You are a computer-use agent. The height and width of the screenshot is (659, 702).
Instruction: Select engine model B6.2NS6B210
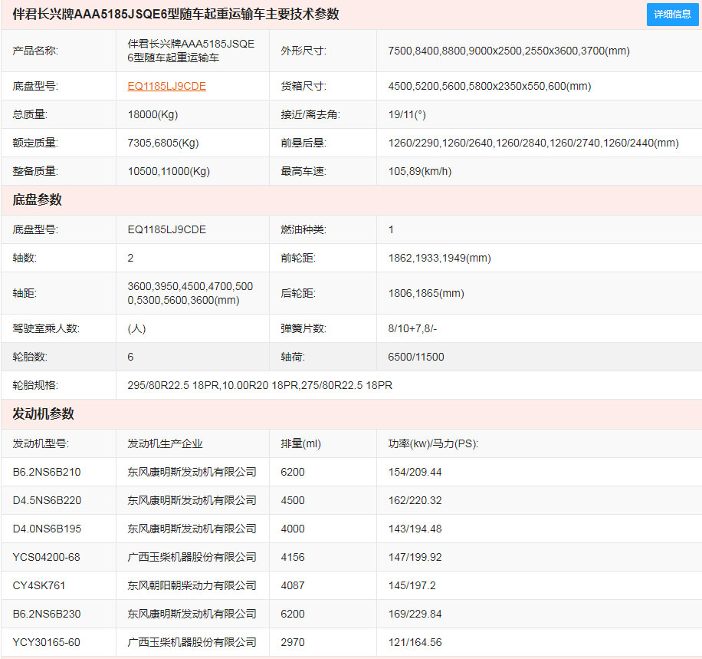47,472
